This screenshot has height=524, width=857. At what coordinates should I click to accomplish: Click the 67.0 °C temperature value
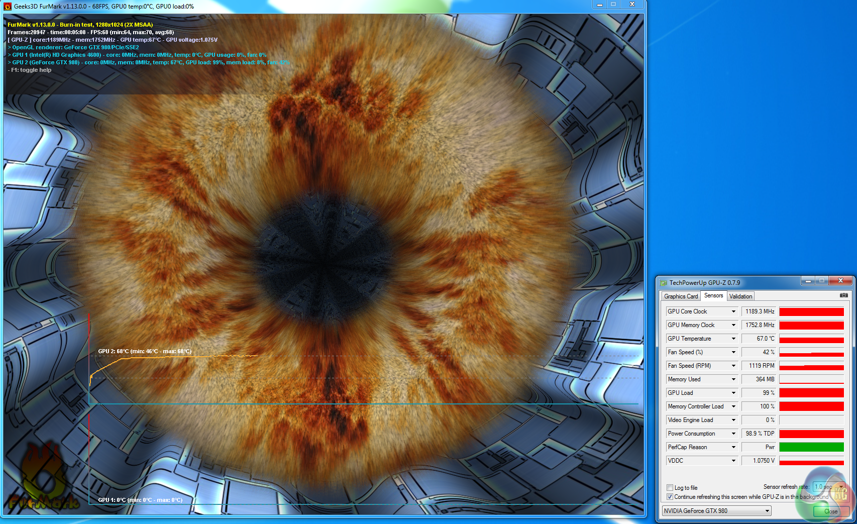click(759, 339)
